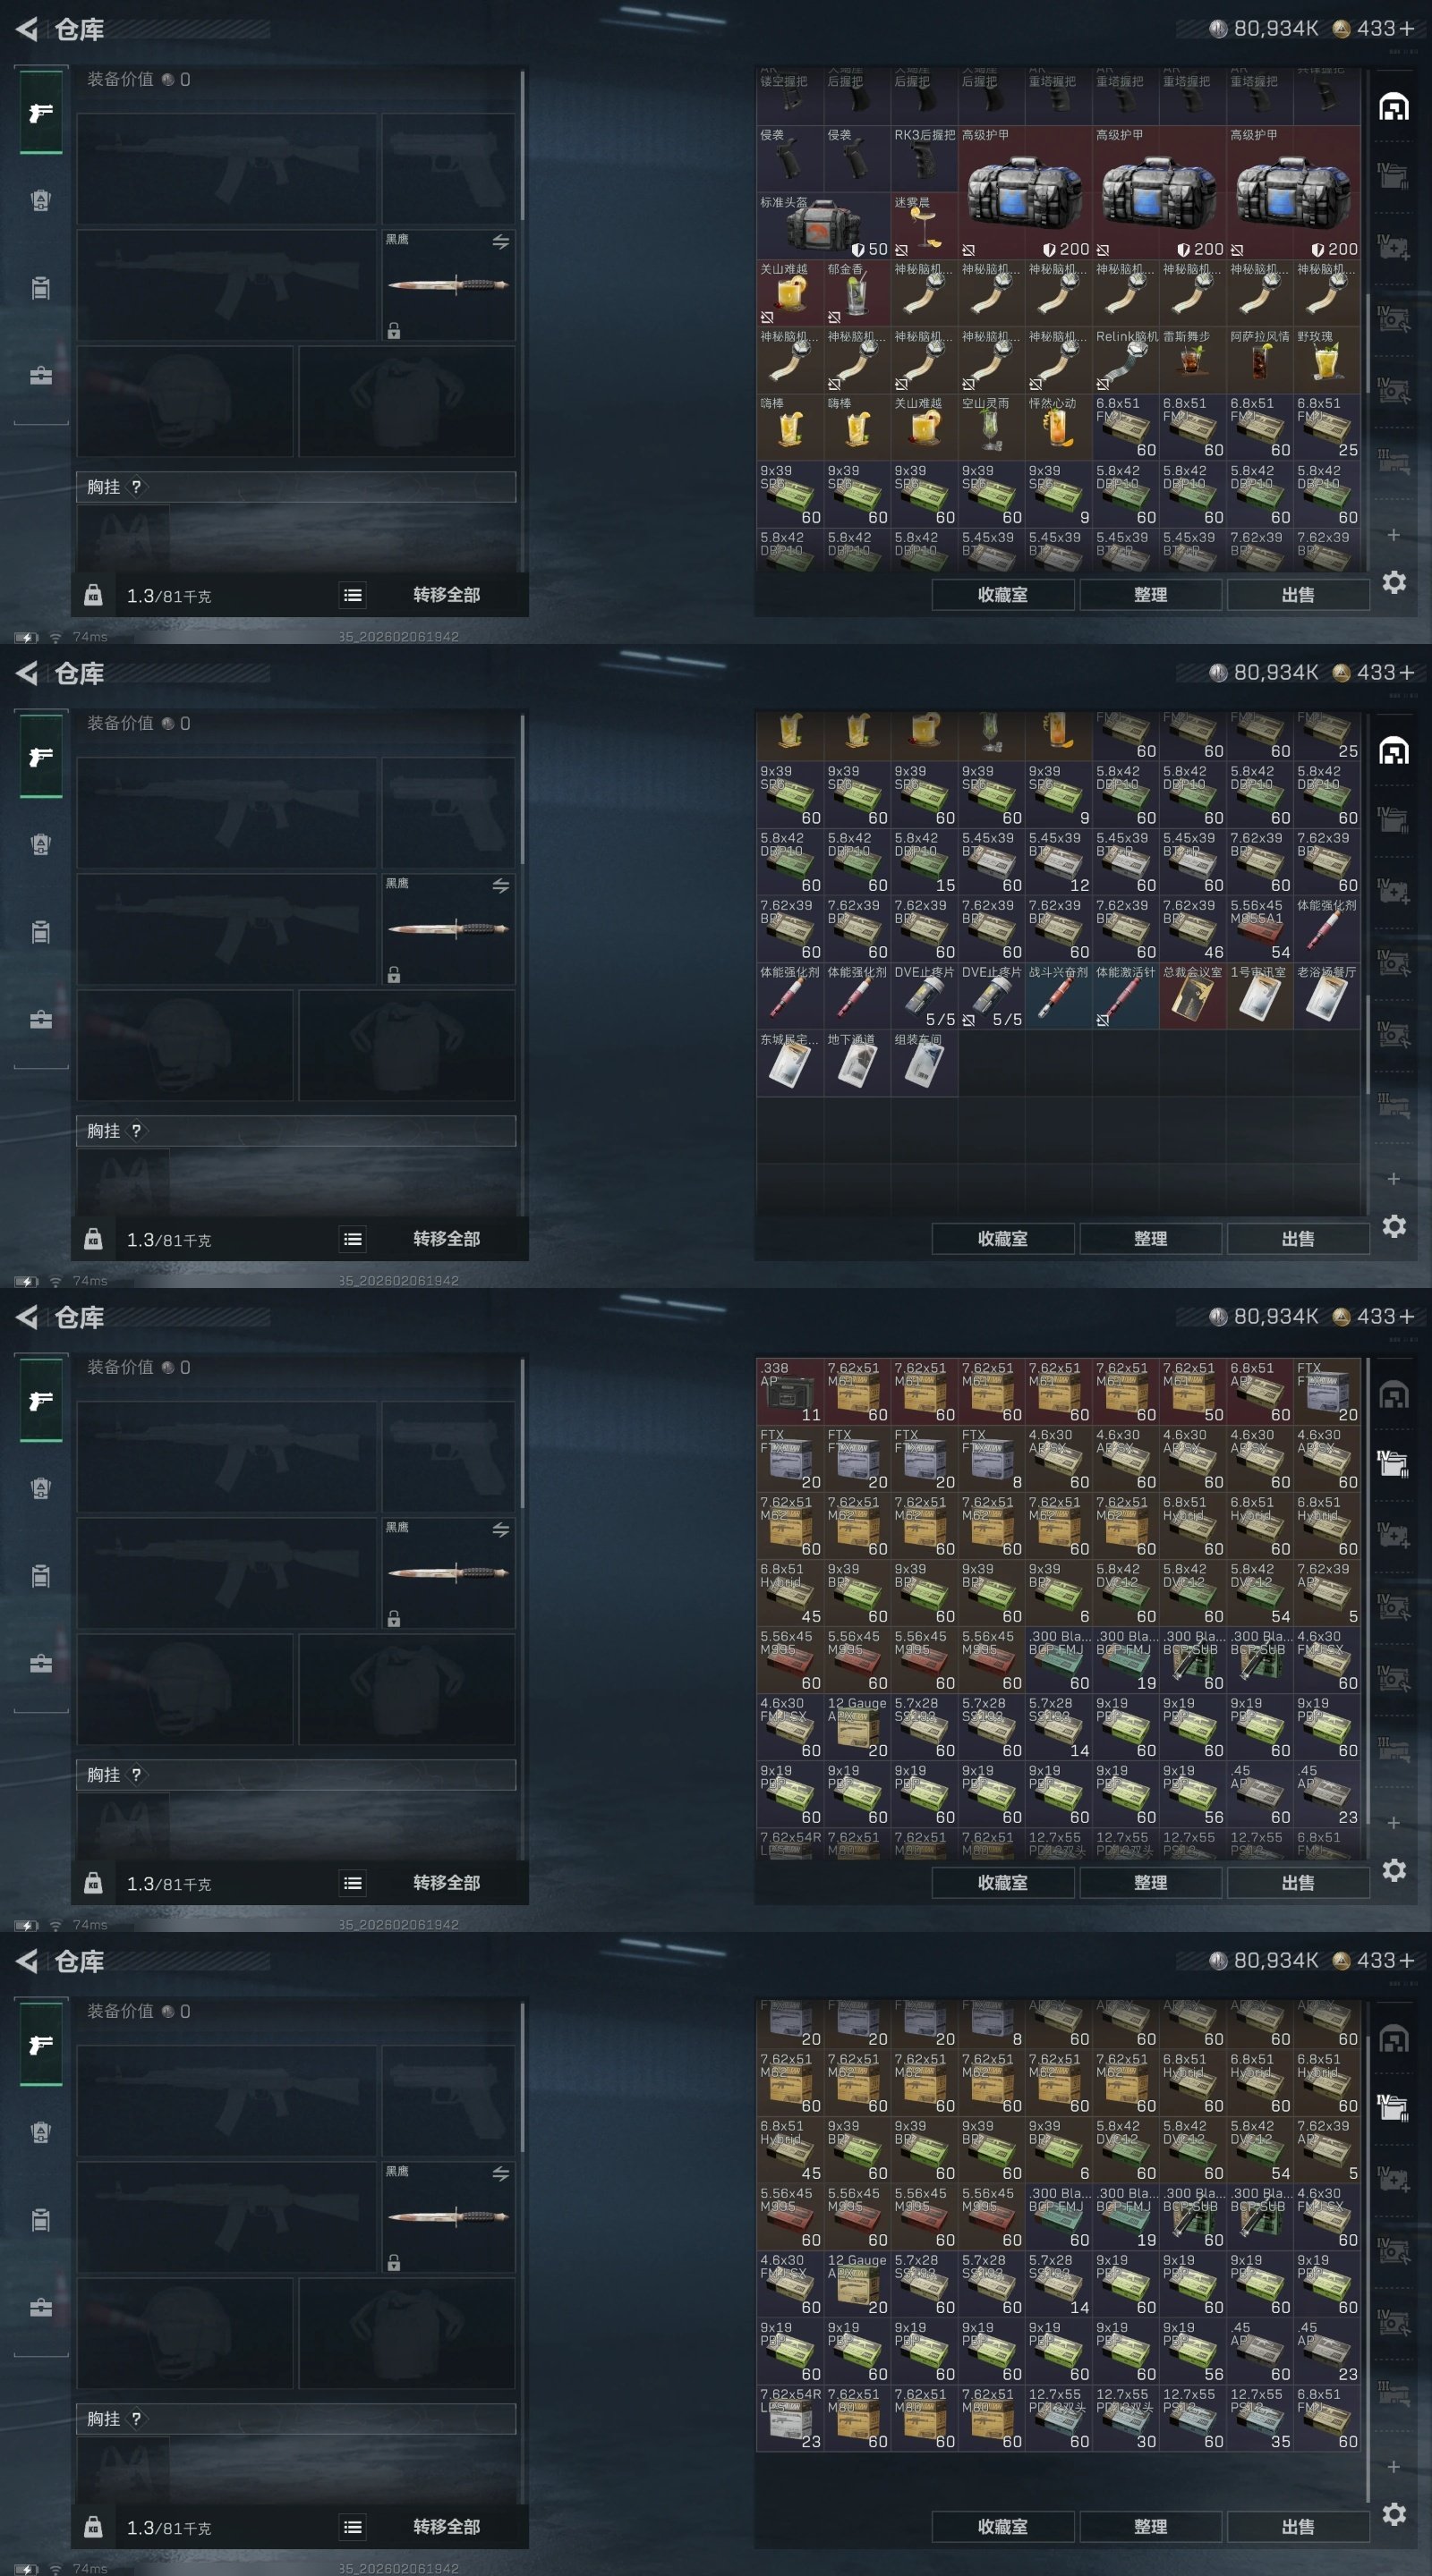Pick the 1号审讯室 keycard

click(x=1260, y=996)
